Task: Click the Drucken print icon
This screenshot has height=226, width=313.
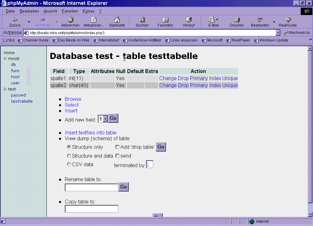Action: [x=237, y=20]
